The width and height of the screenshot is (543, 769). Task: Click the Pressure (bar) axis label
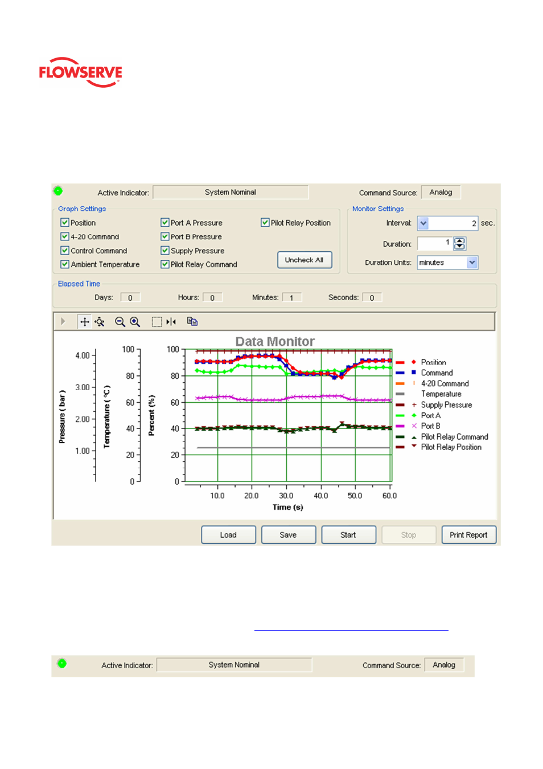coord(62,416)
